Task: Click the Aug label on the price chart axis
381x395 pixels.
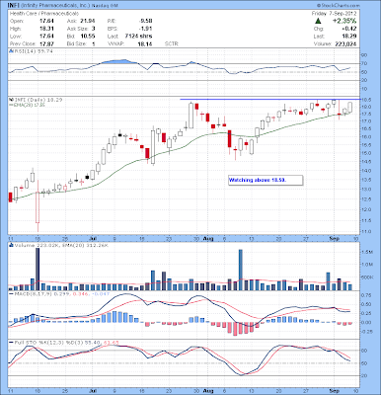Action: pyautogui.click(x=208, y=238)
